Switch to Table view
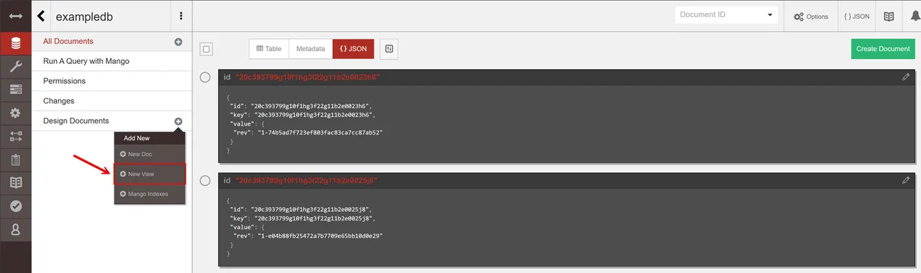 click(x=269, y=49)
